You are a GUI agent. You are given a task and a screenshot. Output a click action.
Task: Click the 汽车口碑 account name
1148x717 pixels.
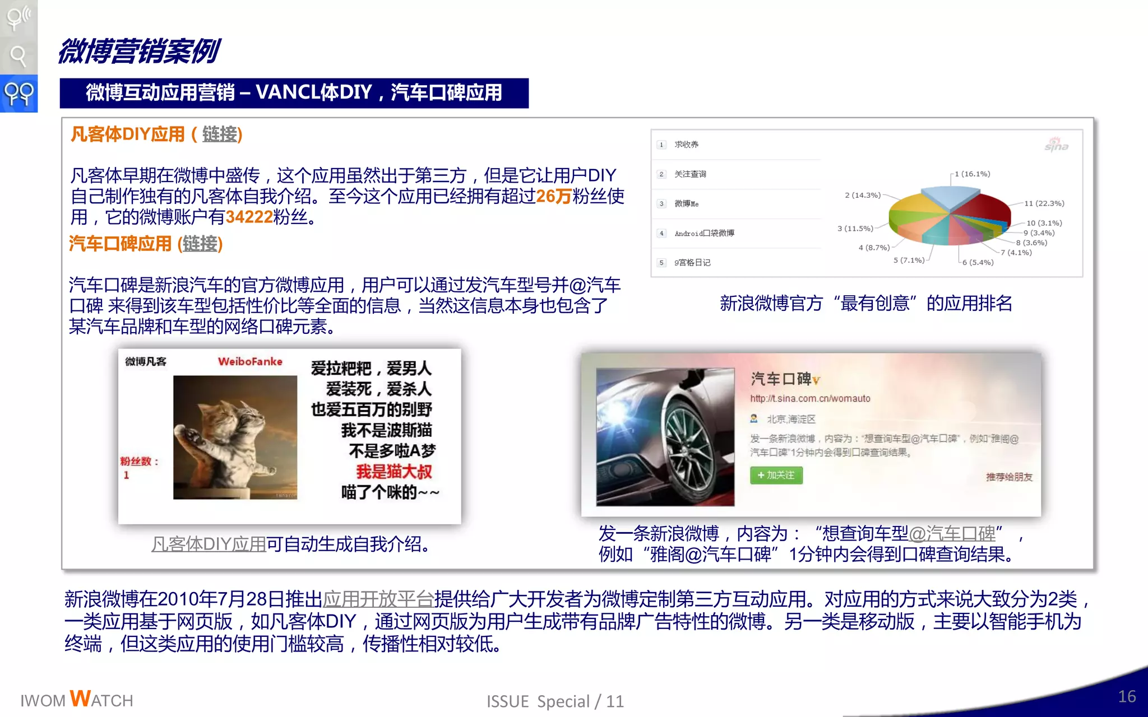781,379
